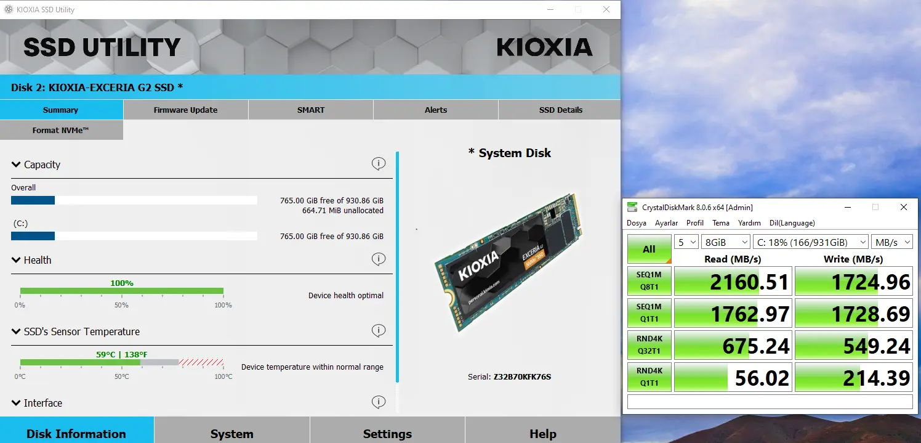Image resolution: width=921 pixels, height=443 pixels.
Task: Click the 214.39 random write result
Action: (854, 378)
